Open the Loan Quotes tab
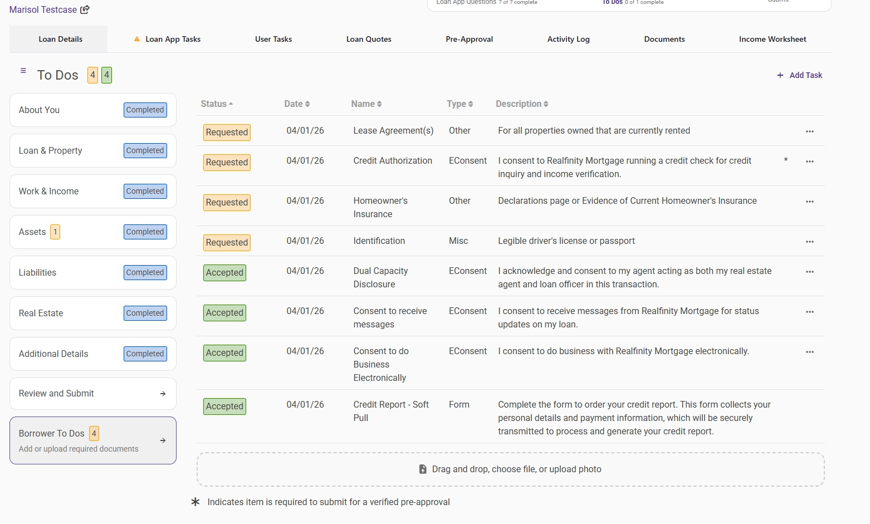The image size is (870, 524). [369, 39]
